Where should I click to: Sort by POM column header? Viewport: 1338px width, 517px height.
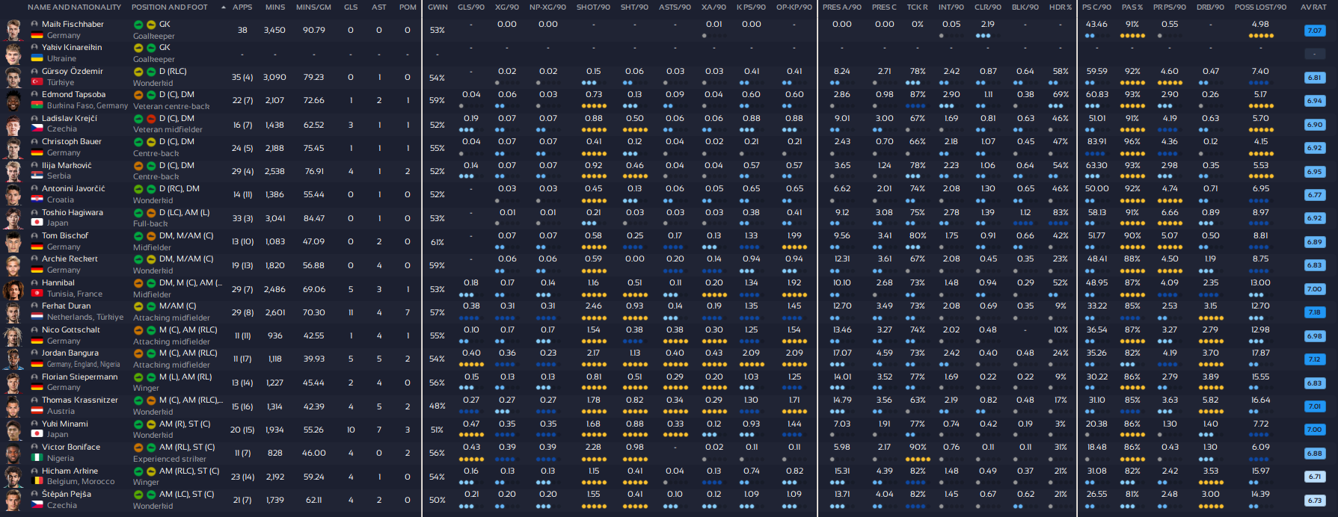[408, 7]
